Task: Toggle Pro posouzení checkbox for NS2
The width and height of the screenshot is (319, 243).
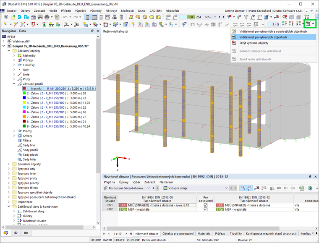Action: [x=206, y=209]
